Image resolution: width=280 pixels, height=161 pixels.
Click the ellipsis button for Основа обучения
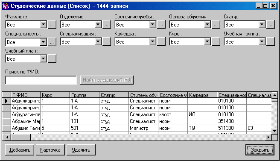coord(216,24)
